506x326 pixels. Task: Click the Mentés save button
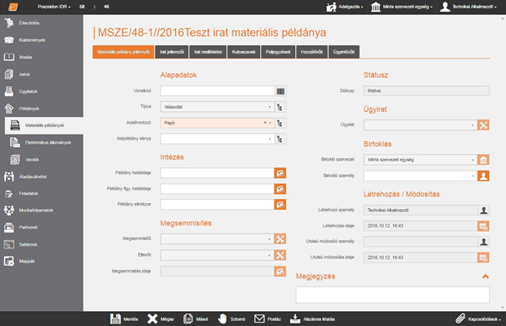(124, 319)
